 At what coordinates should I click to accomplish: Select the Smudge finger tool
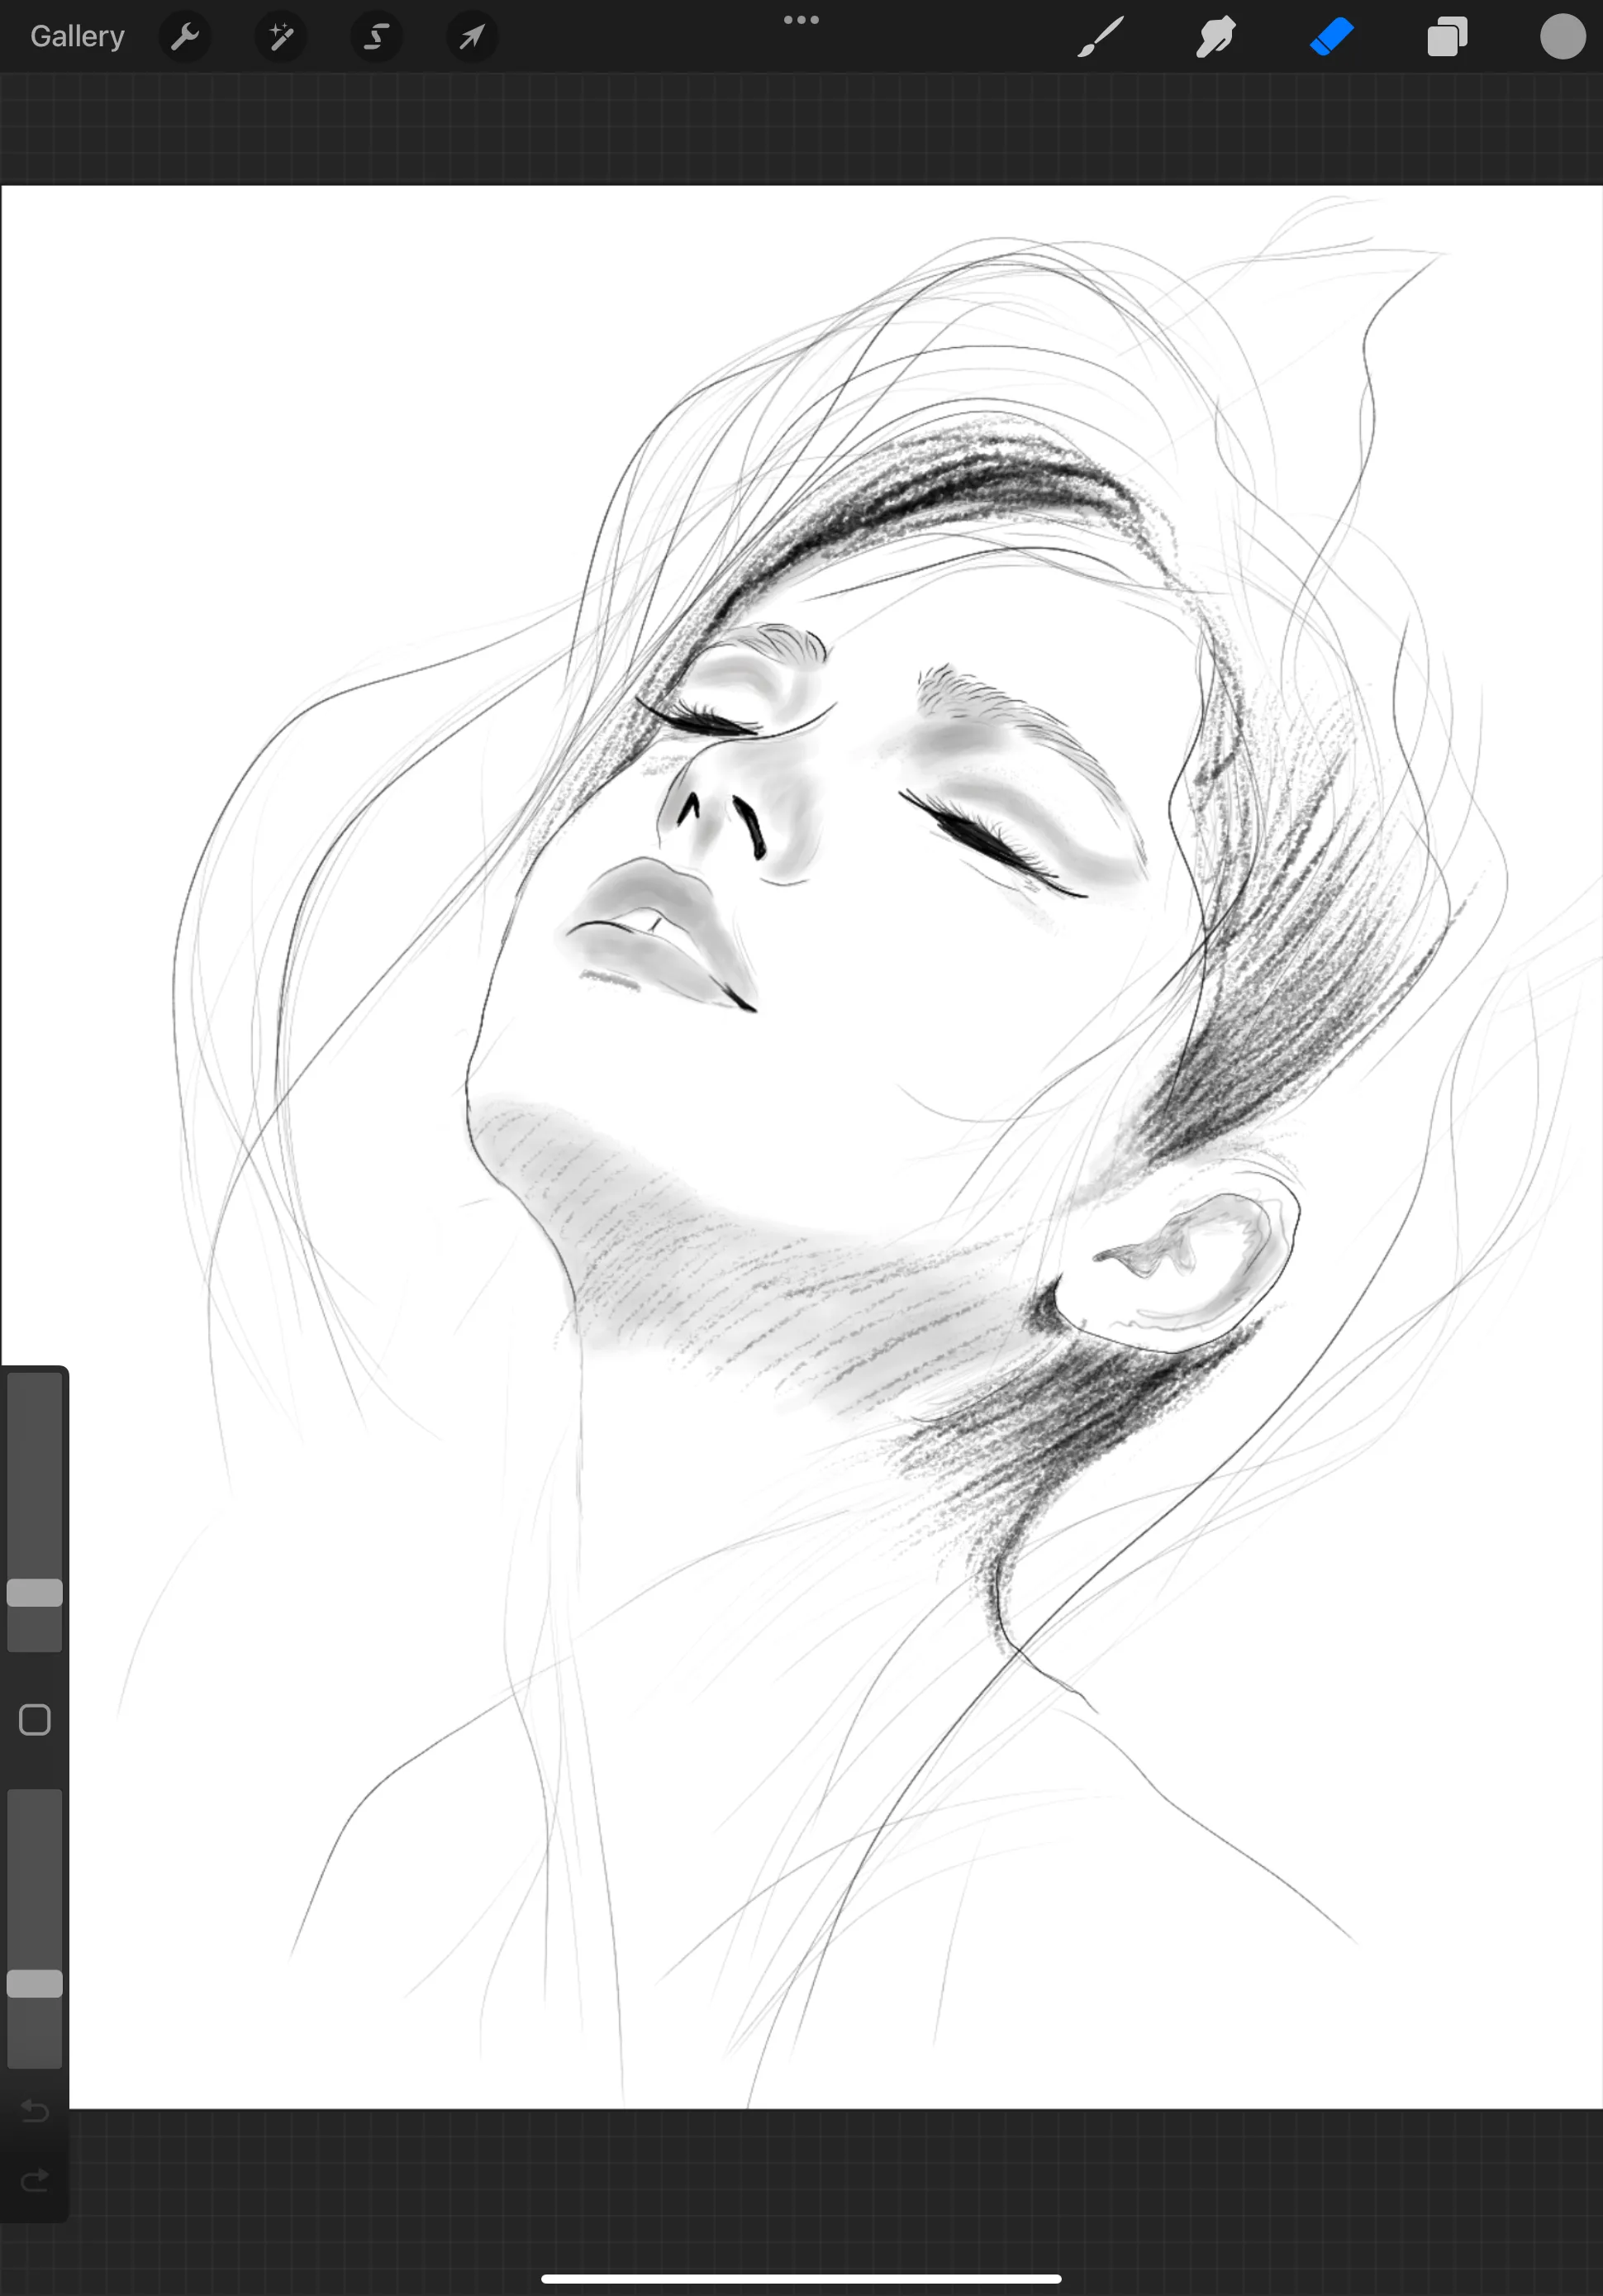tap(1216, 37)
